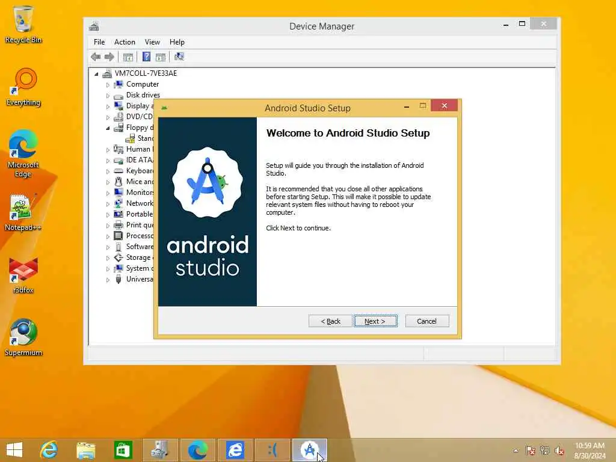Expand the Display adapters category arrow

(x=108, y=106)
